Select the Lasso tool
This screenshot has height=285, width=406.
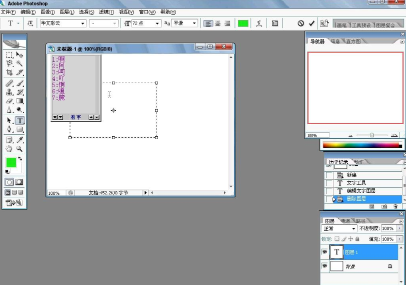coord(9,63)
